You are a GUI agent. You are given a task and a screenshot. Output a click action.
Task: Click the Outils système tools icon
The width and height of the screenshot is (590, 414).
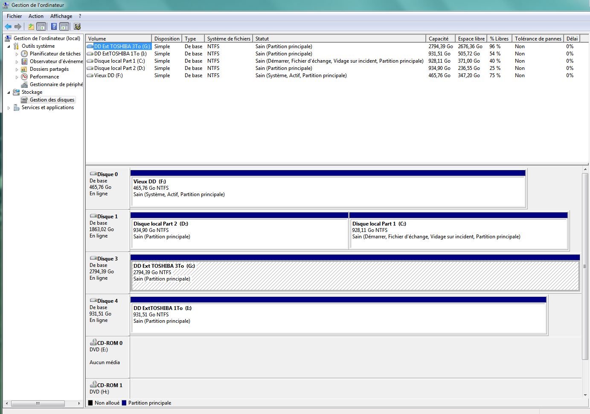pyautogui.click(x=16, y=46)
